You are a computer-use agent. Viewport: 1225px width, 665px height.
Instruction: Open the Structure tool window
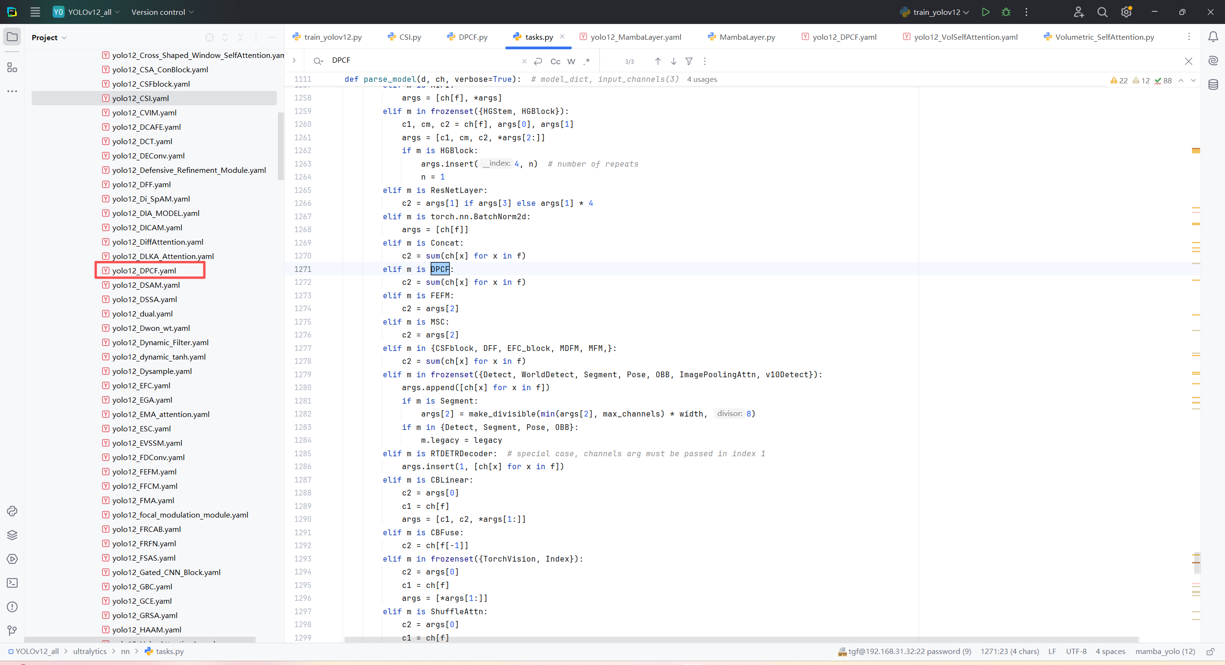[x=12, y=68]
